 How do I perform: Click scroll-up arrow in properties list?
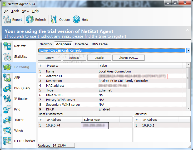(x=188, y=65)
